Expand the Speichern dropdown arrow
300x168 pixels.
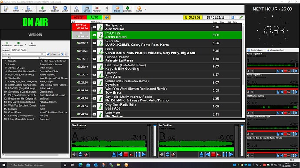(x=35, y=9)
